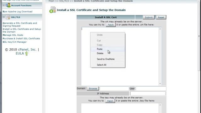Choose Paste from the context menu
This screenshot has height=113, width=201.
pos(108,49)
